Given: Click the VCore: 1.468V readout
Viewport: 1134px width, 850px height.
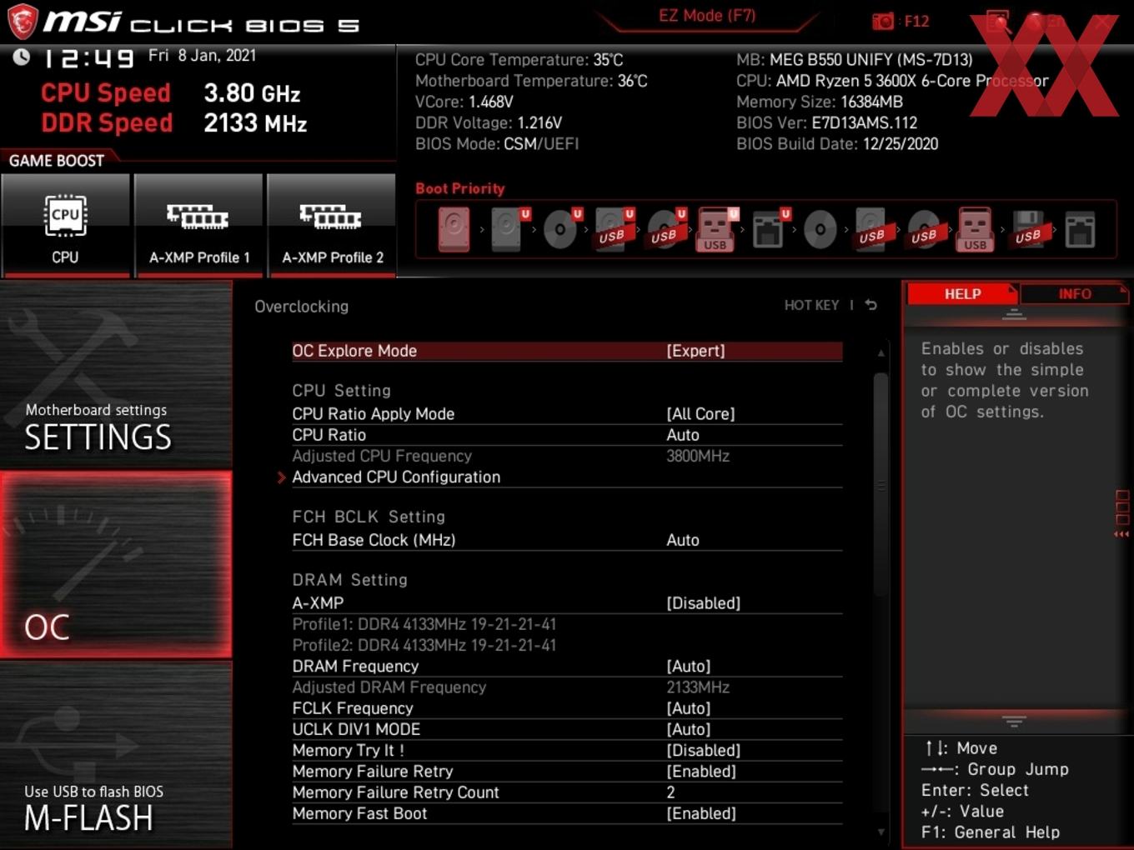Looking at the screenshot, I should tap(464, 102).
